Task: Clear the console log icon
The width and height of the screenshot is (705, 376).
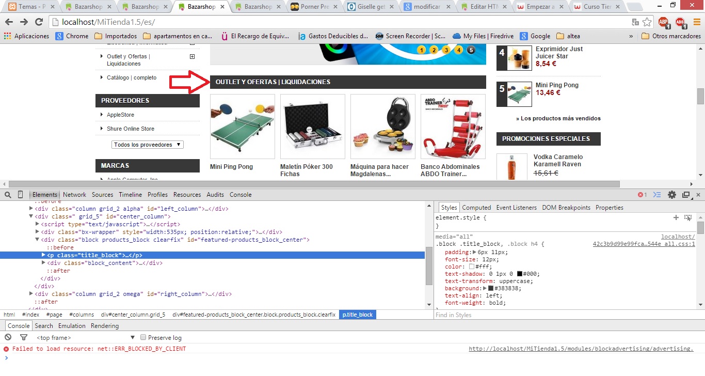Action: point(8,337)
